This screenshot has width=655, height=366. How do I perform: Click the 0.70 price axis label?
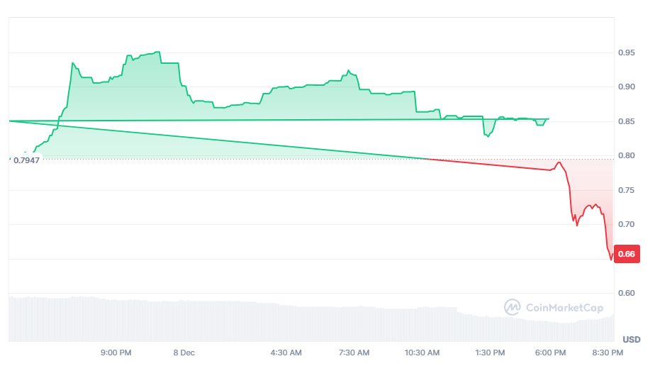pyautogui.click(x=626, y=224)
